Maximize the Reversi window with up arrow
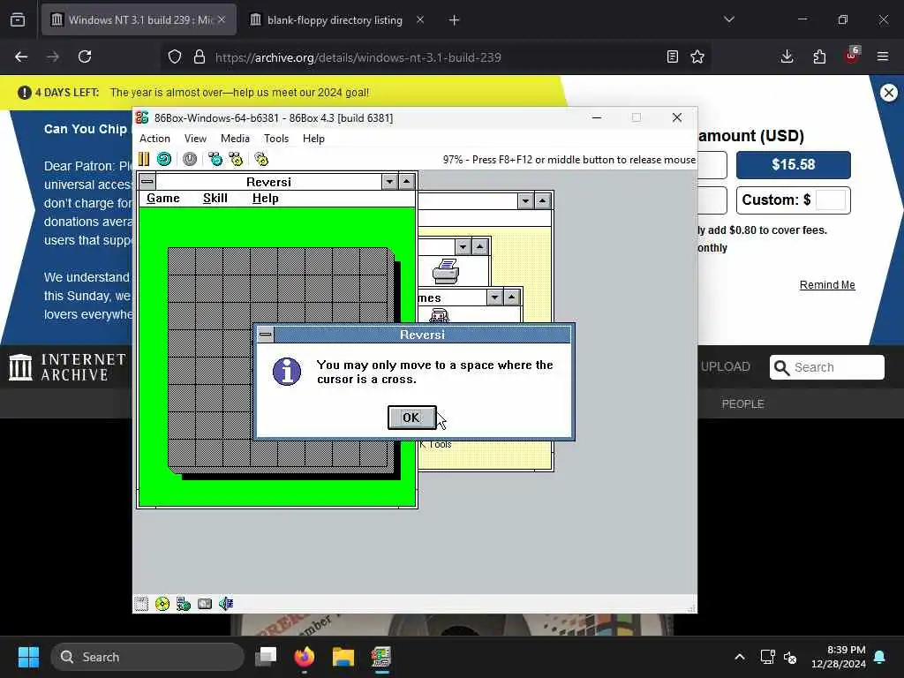 pyautogui.click(x=406, y=182)
